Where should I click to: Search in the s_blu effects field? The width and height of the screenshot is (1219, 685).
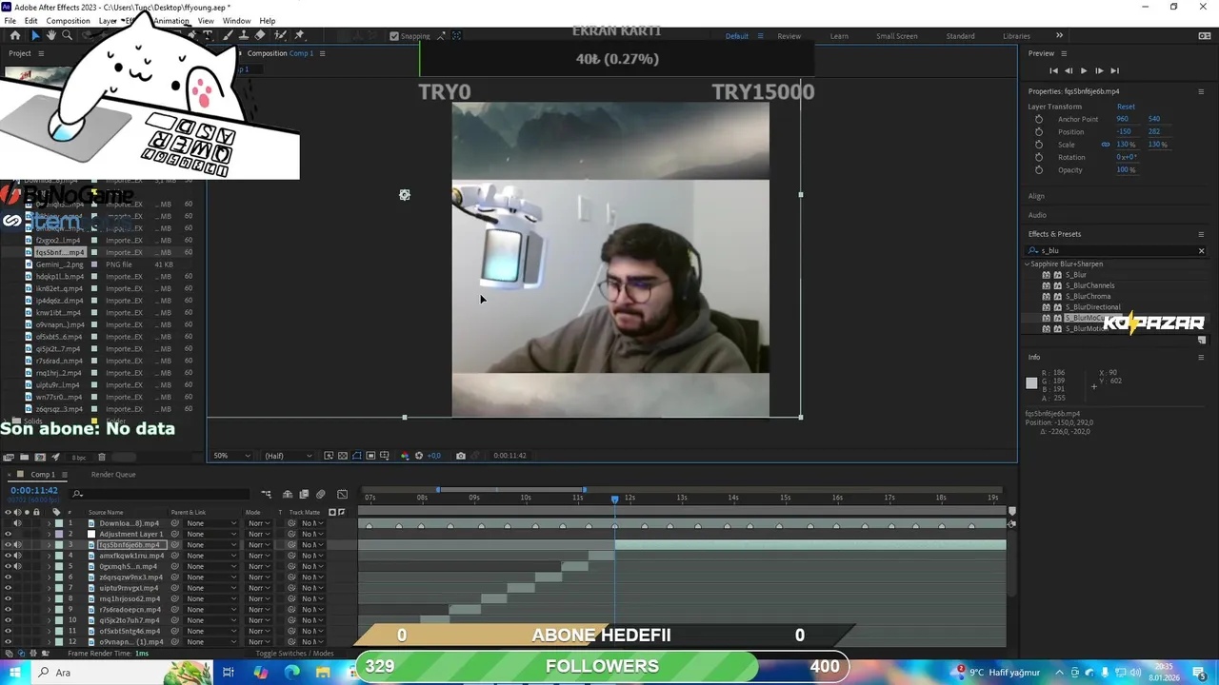[1116, 251]
